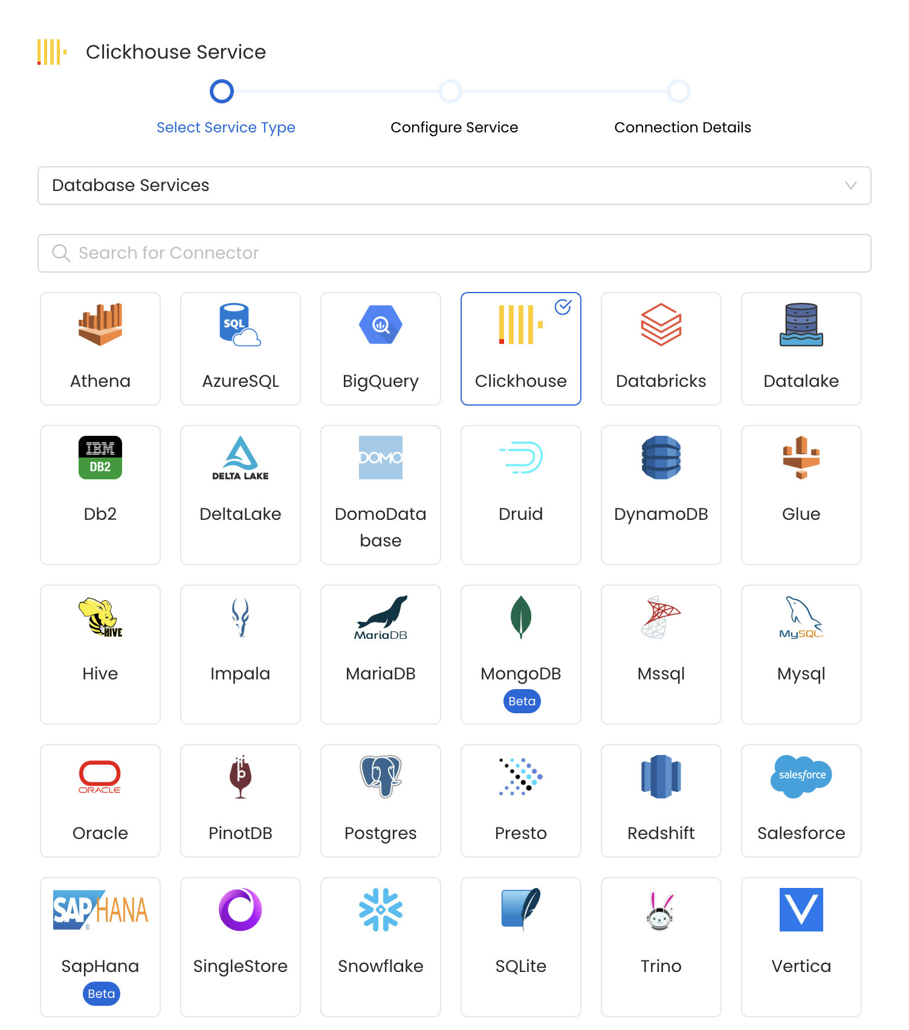
Task: Select the Trino bunny icon
Action: tap(661, 910)
